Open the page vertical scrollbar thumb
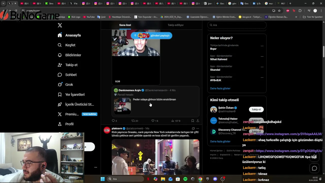The image size is (325, 183). pyautogui.click(x=324, y=52)
